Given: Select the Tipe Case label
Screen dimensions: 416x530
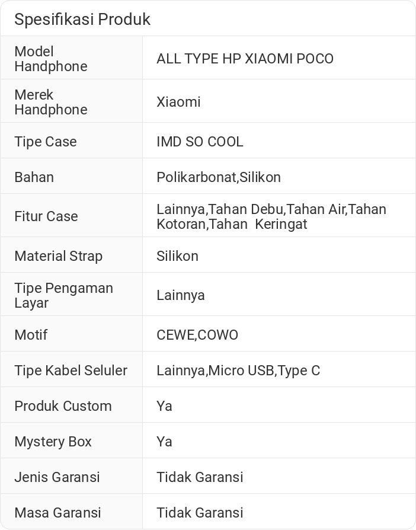Looking at the screenshot, I should pyautogui.click(x=46, y=142).
